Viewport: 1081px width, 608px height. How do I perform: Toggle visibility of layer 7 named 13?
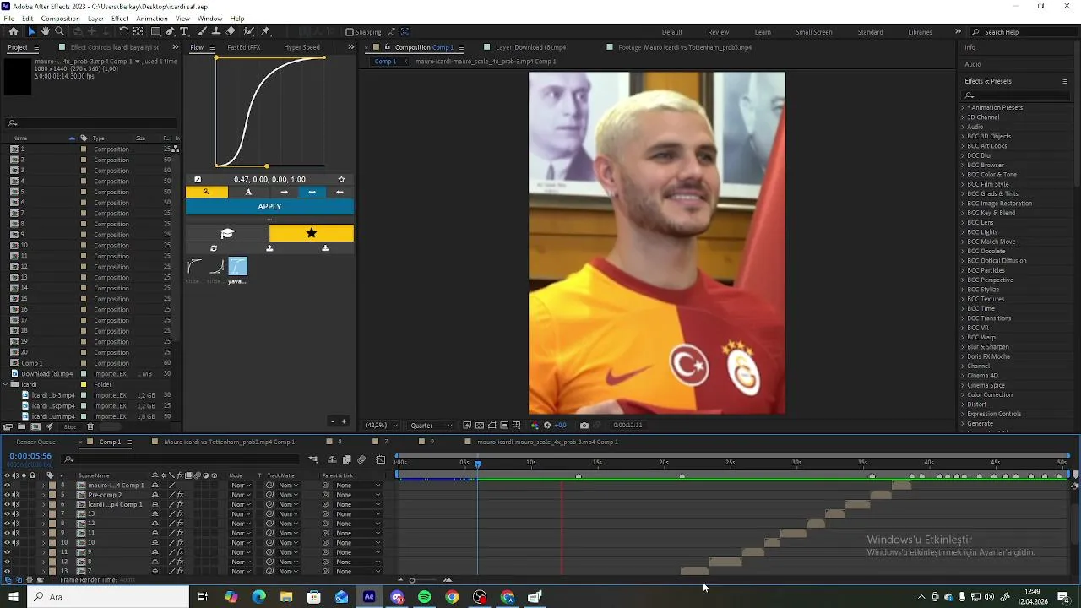tap(7, 513)
